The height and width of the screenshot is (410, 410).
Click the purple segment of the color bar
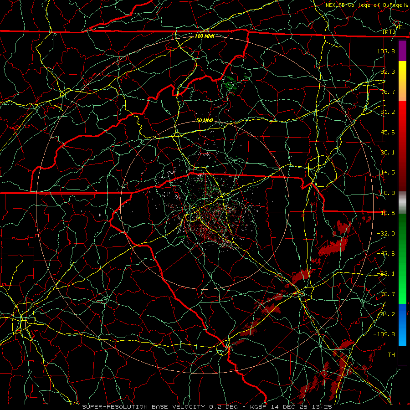[402, 51]
